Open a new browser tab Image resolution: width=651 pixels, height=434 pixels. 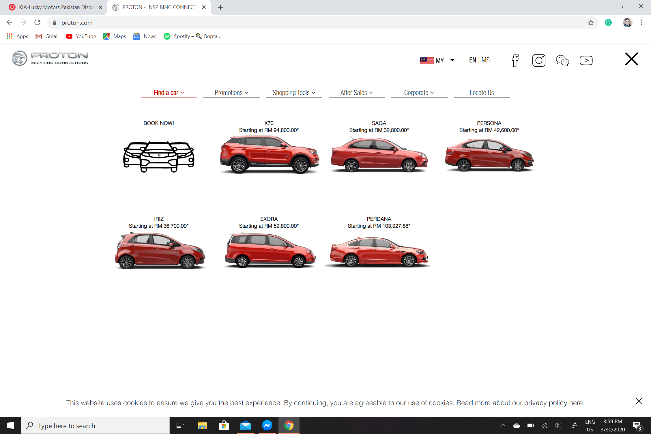220,7
